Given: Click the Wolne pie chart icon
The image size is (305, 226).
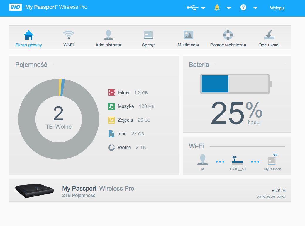Looking at the screenshot, I should pos(111,148).
